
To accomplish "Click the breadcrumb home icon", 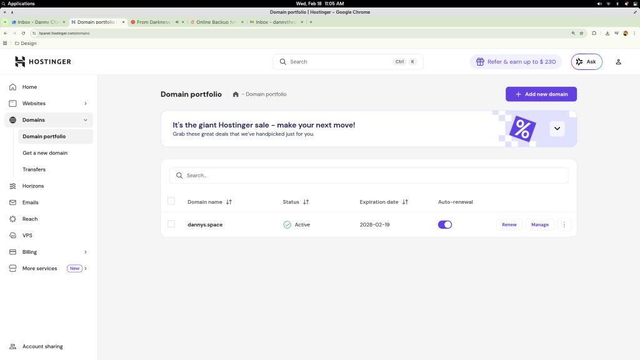I will 236,94.
